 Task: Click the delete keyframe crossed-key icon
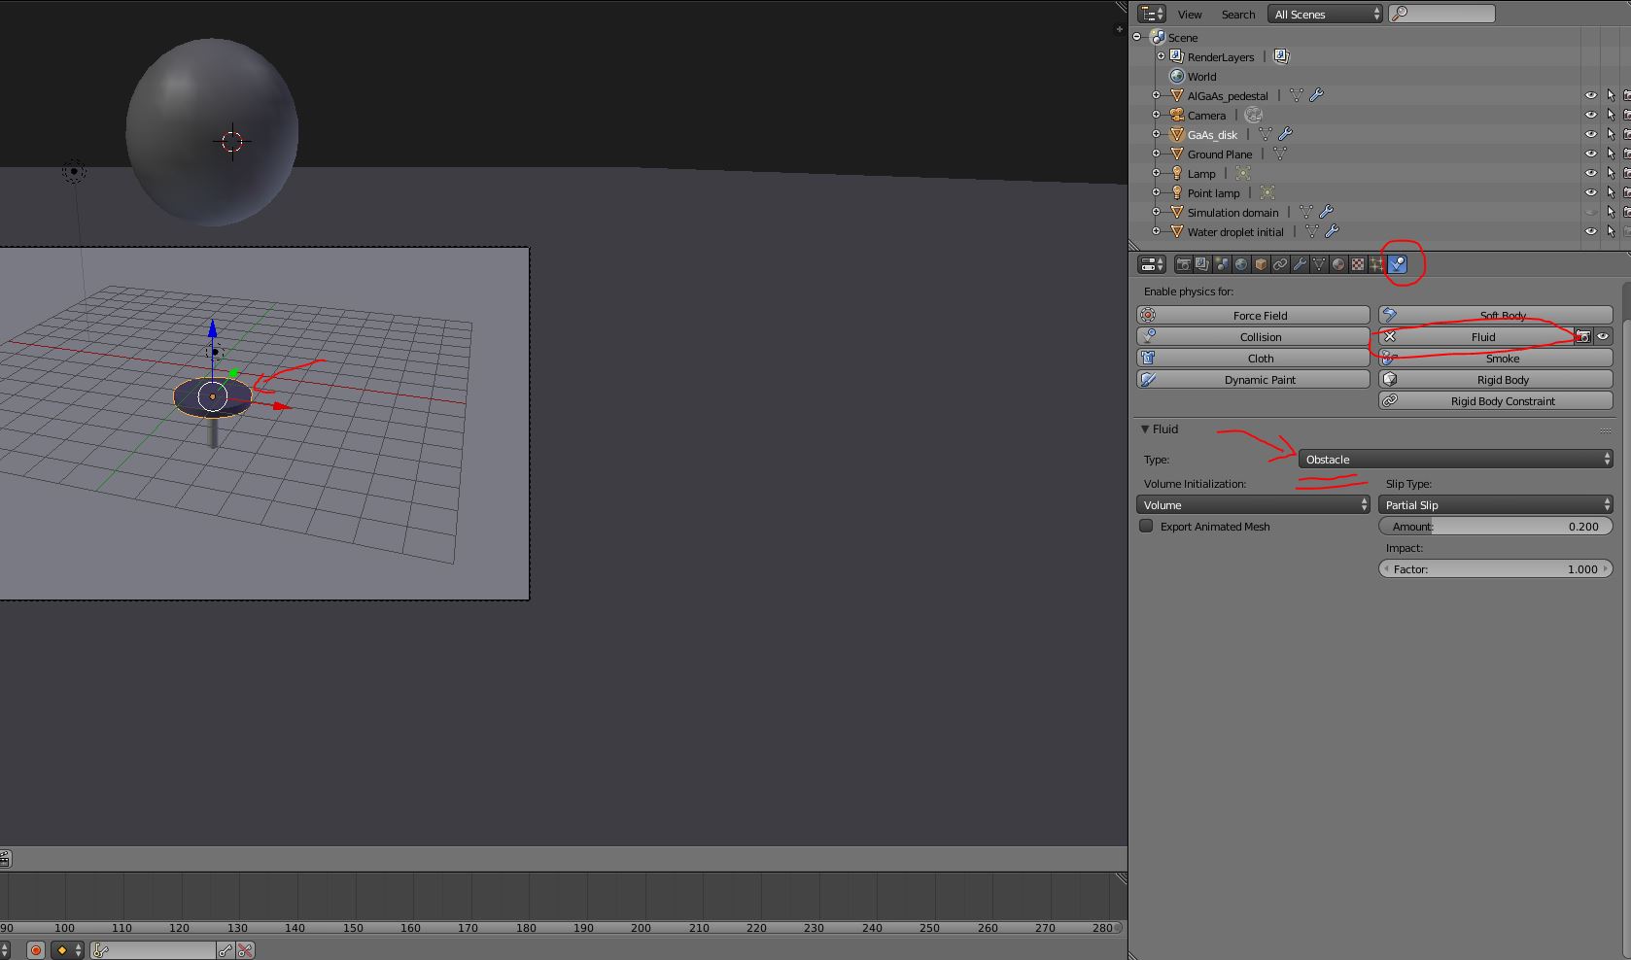point(245,950)
